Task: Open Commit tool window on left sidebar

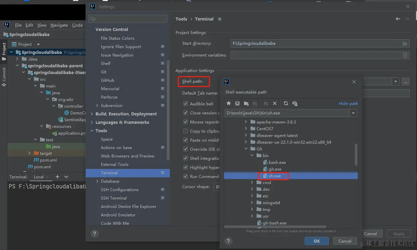Action: [4, 77]
